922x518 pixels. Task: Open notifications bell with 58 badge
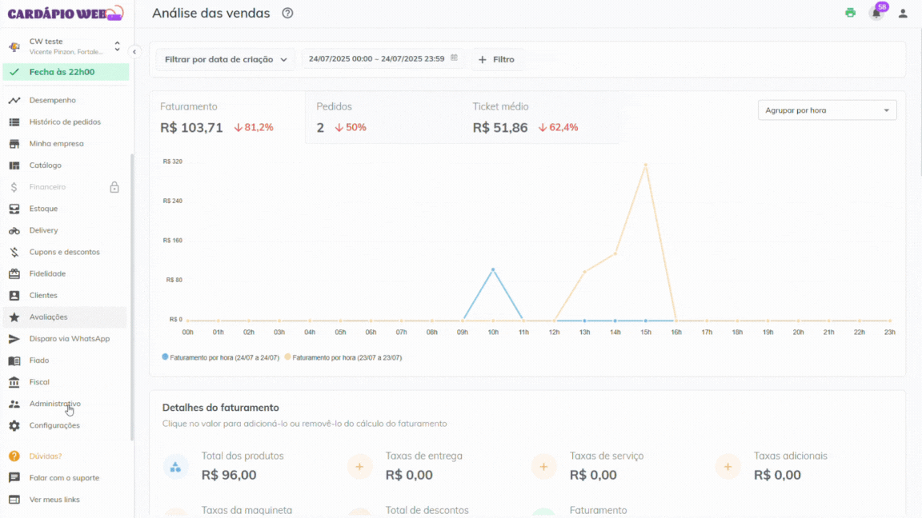[x=876, y=14]
